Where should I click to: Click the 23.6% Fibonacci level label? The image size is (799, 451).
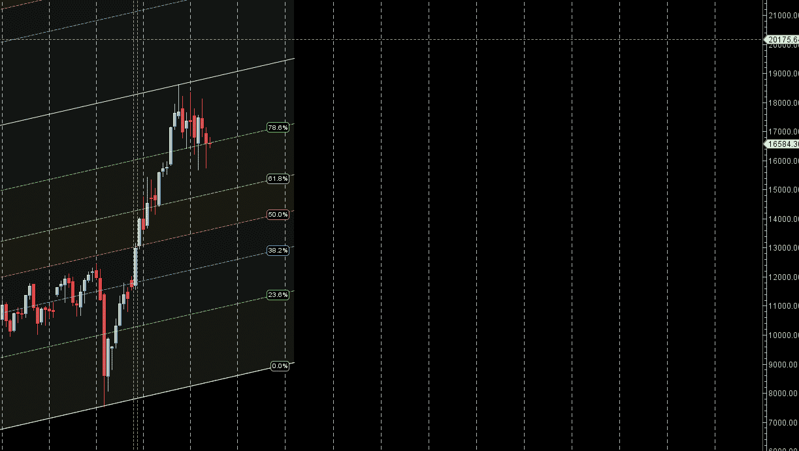tap(277, 295)
